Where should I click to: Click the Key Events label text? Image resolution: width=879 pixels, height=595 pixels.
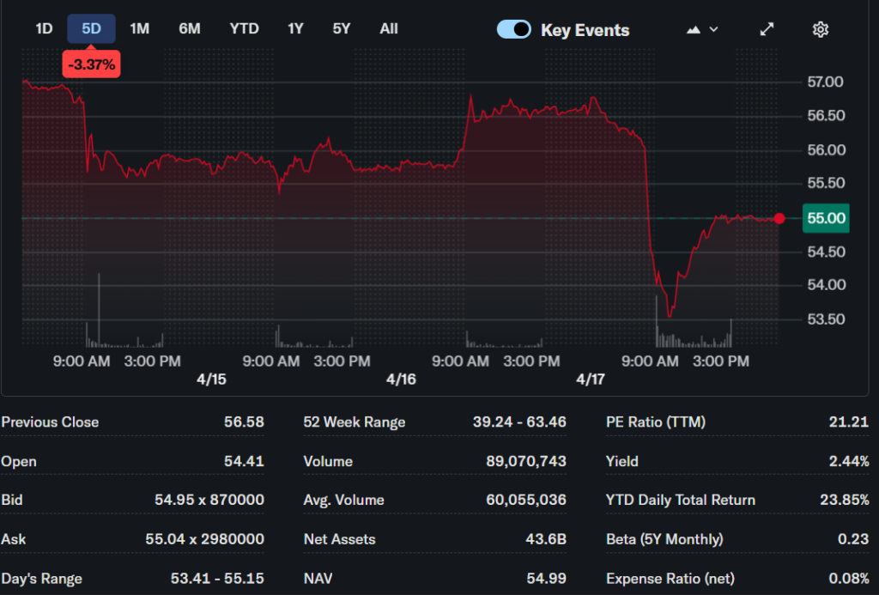click(x=585, y=30)
